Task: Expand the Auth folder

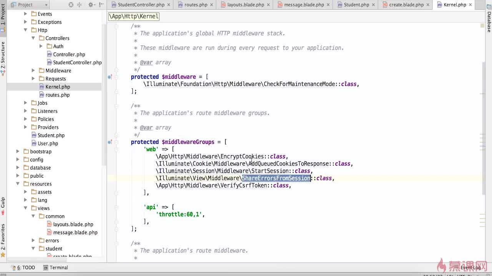Action: point(41,46)
